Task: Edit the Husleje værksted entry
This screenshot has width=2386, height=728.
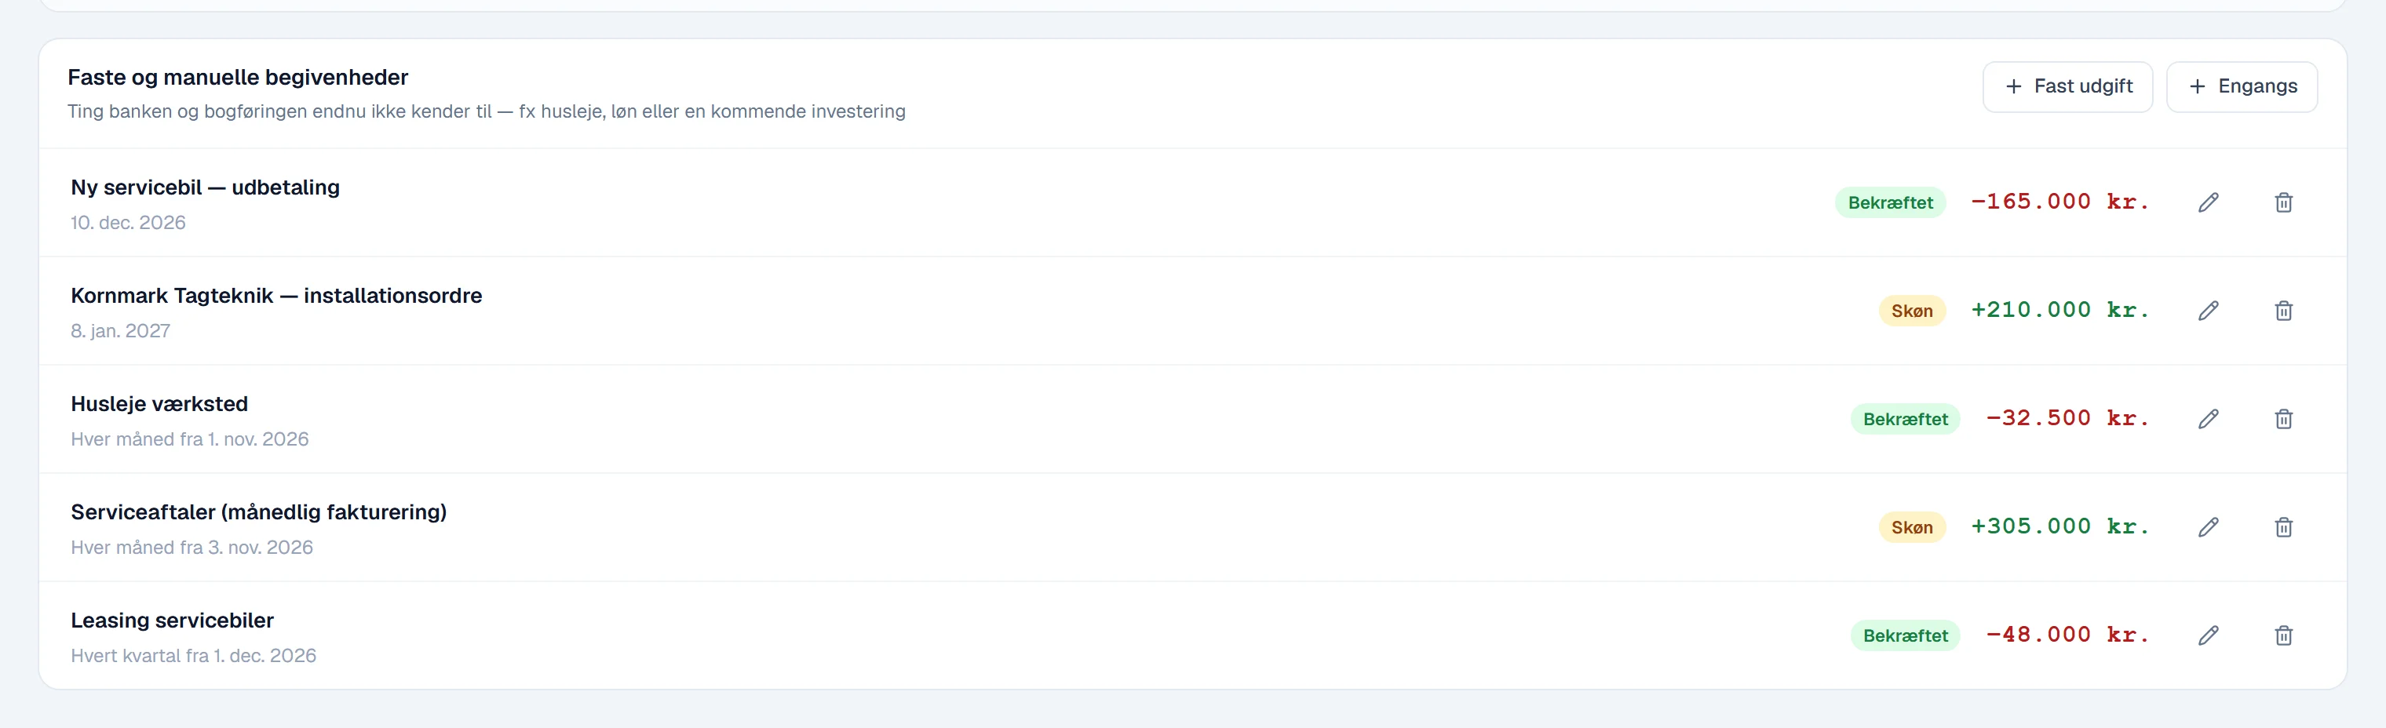Action: pos(2208,419)
